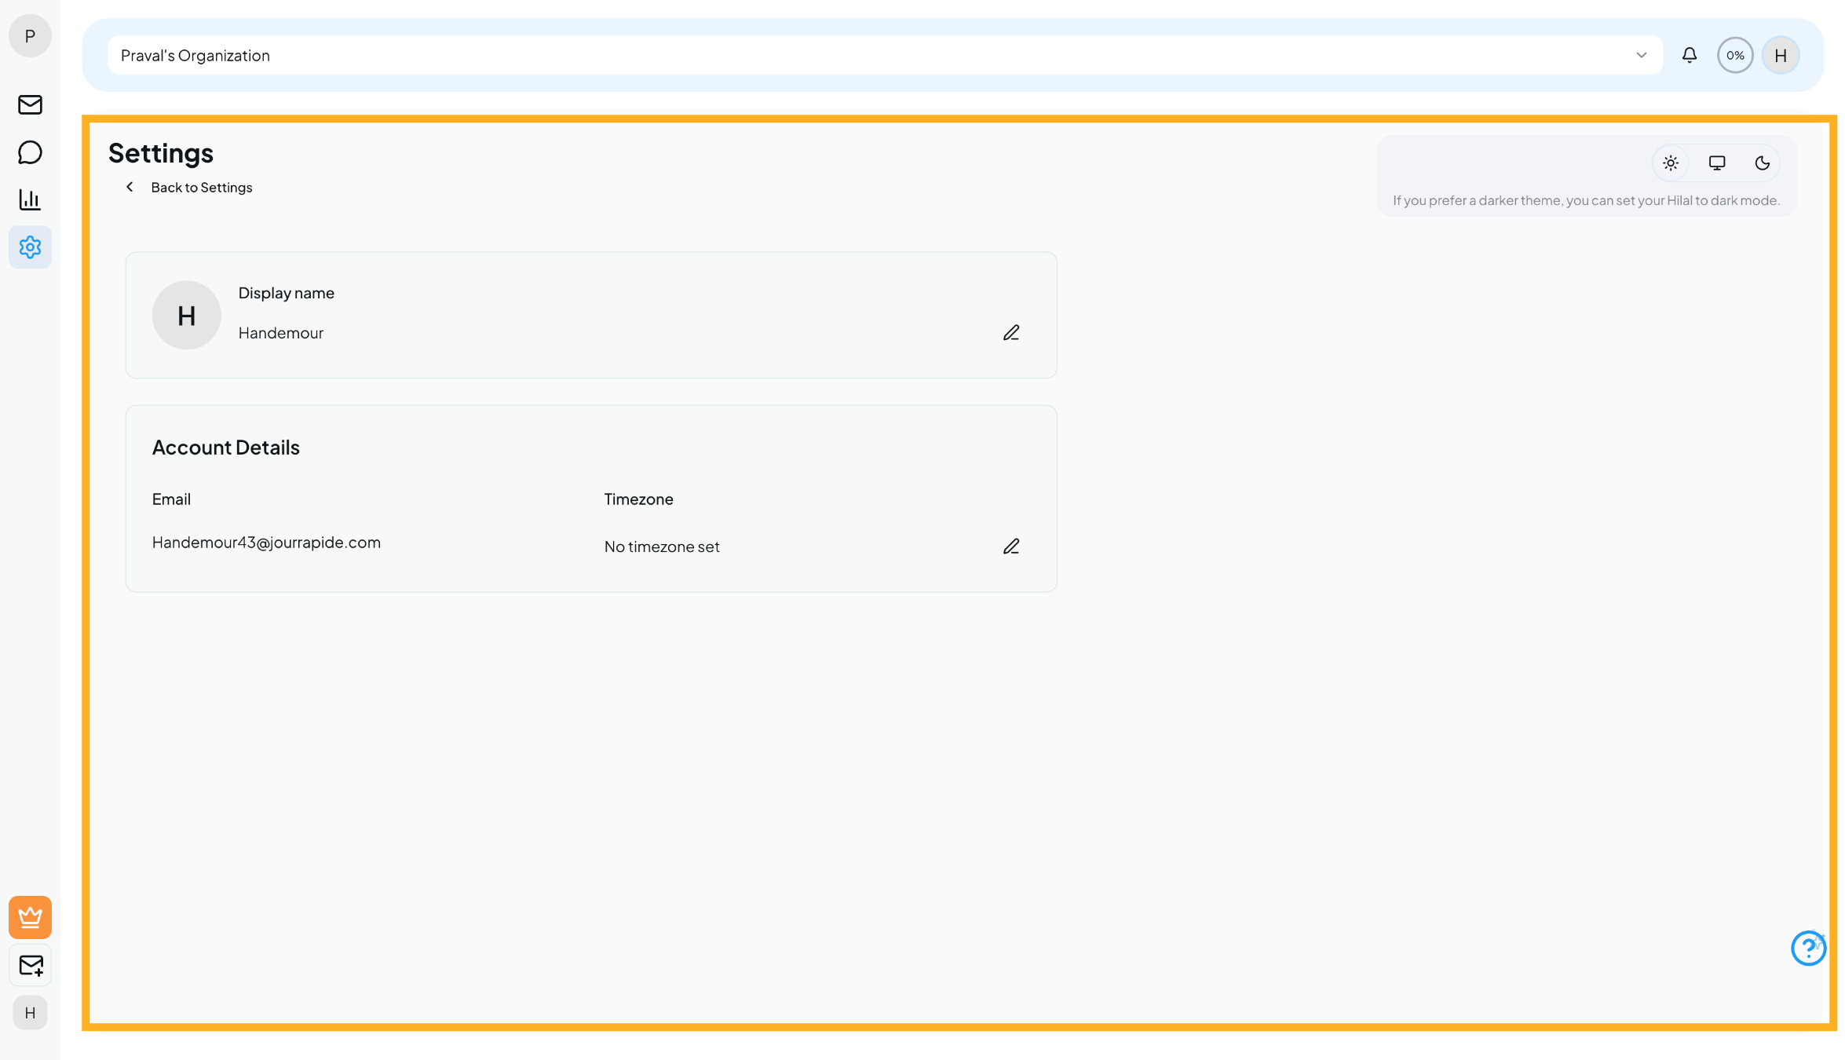Enable dark mode moon toggle
Screen dimensions: 1845x1060
coord(1763,163)
